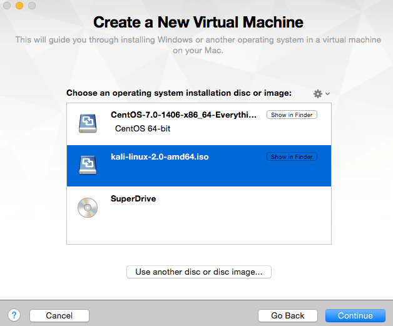Pick the SuperDrive label in list
This screenshot has width=393, height=326.
point(133,199)
